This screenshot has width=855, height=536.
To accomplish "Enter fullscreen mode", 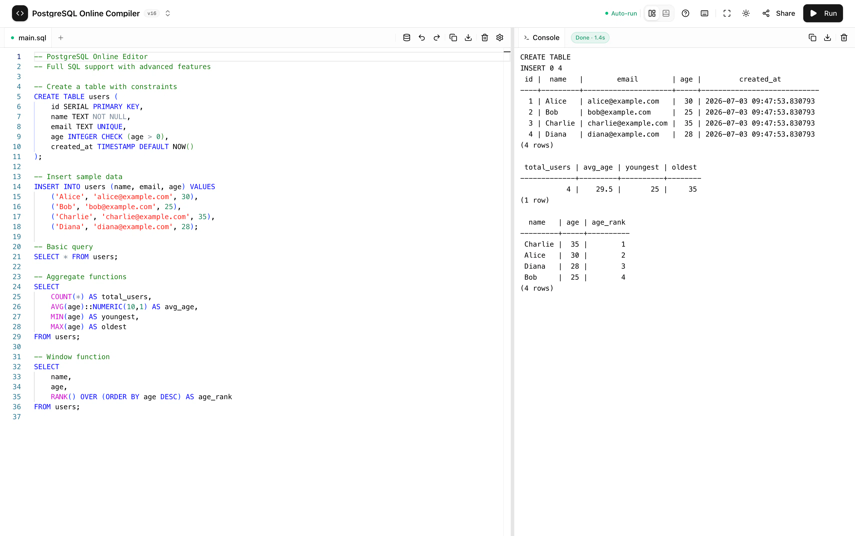I will tap(727, 14).
